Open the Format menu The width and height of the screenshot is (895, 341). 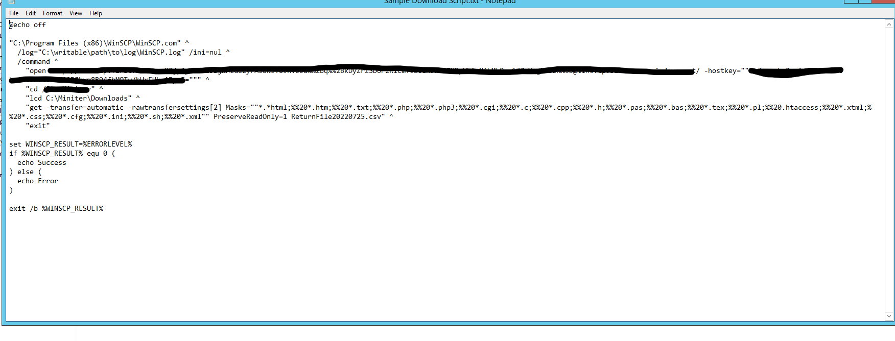(x=53, y=13)
